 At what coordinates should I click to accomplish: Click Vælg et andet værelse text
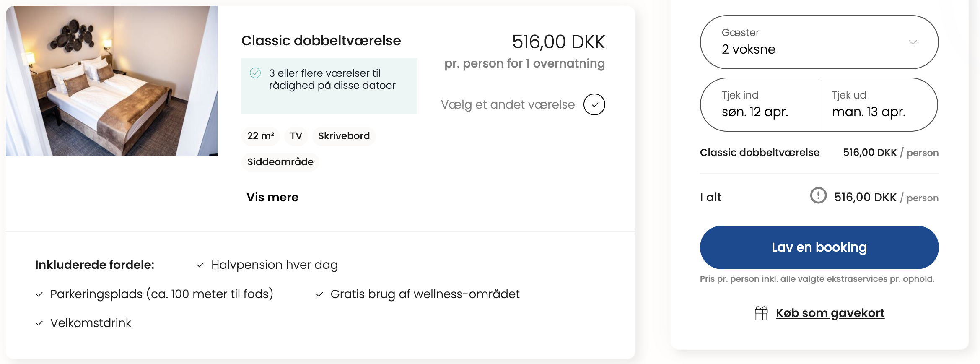508,104
